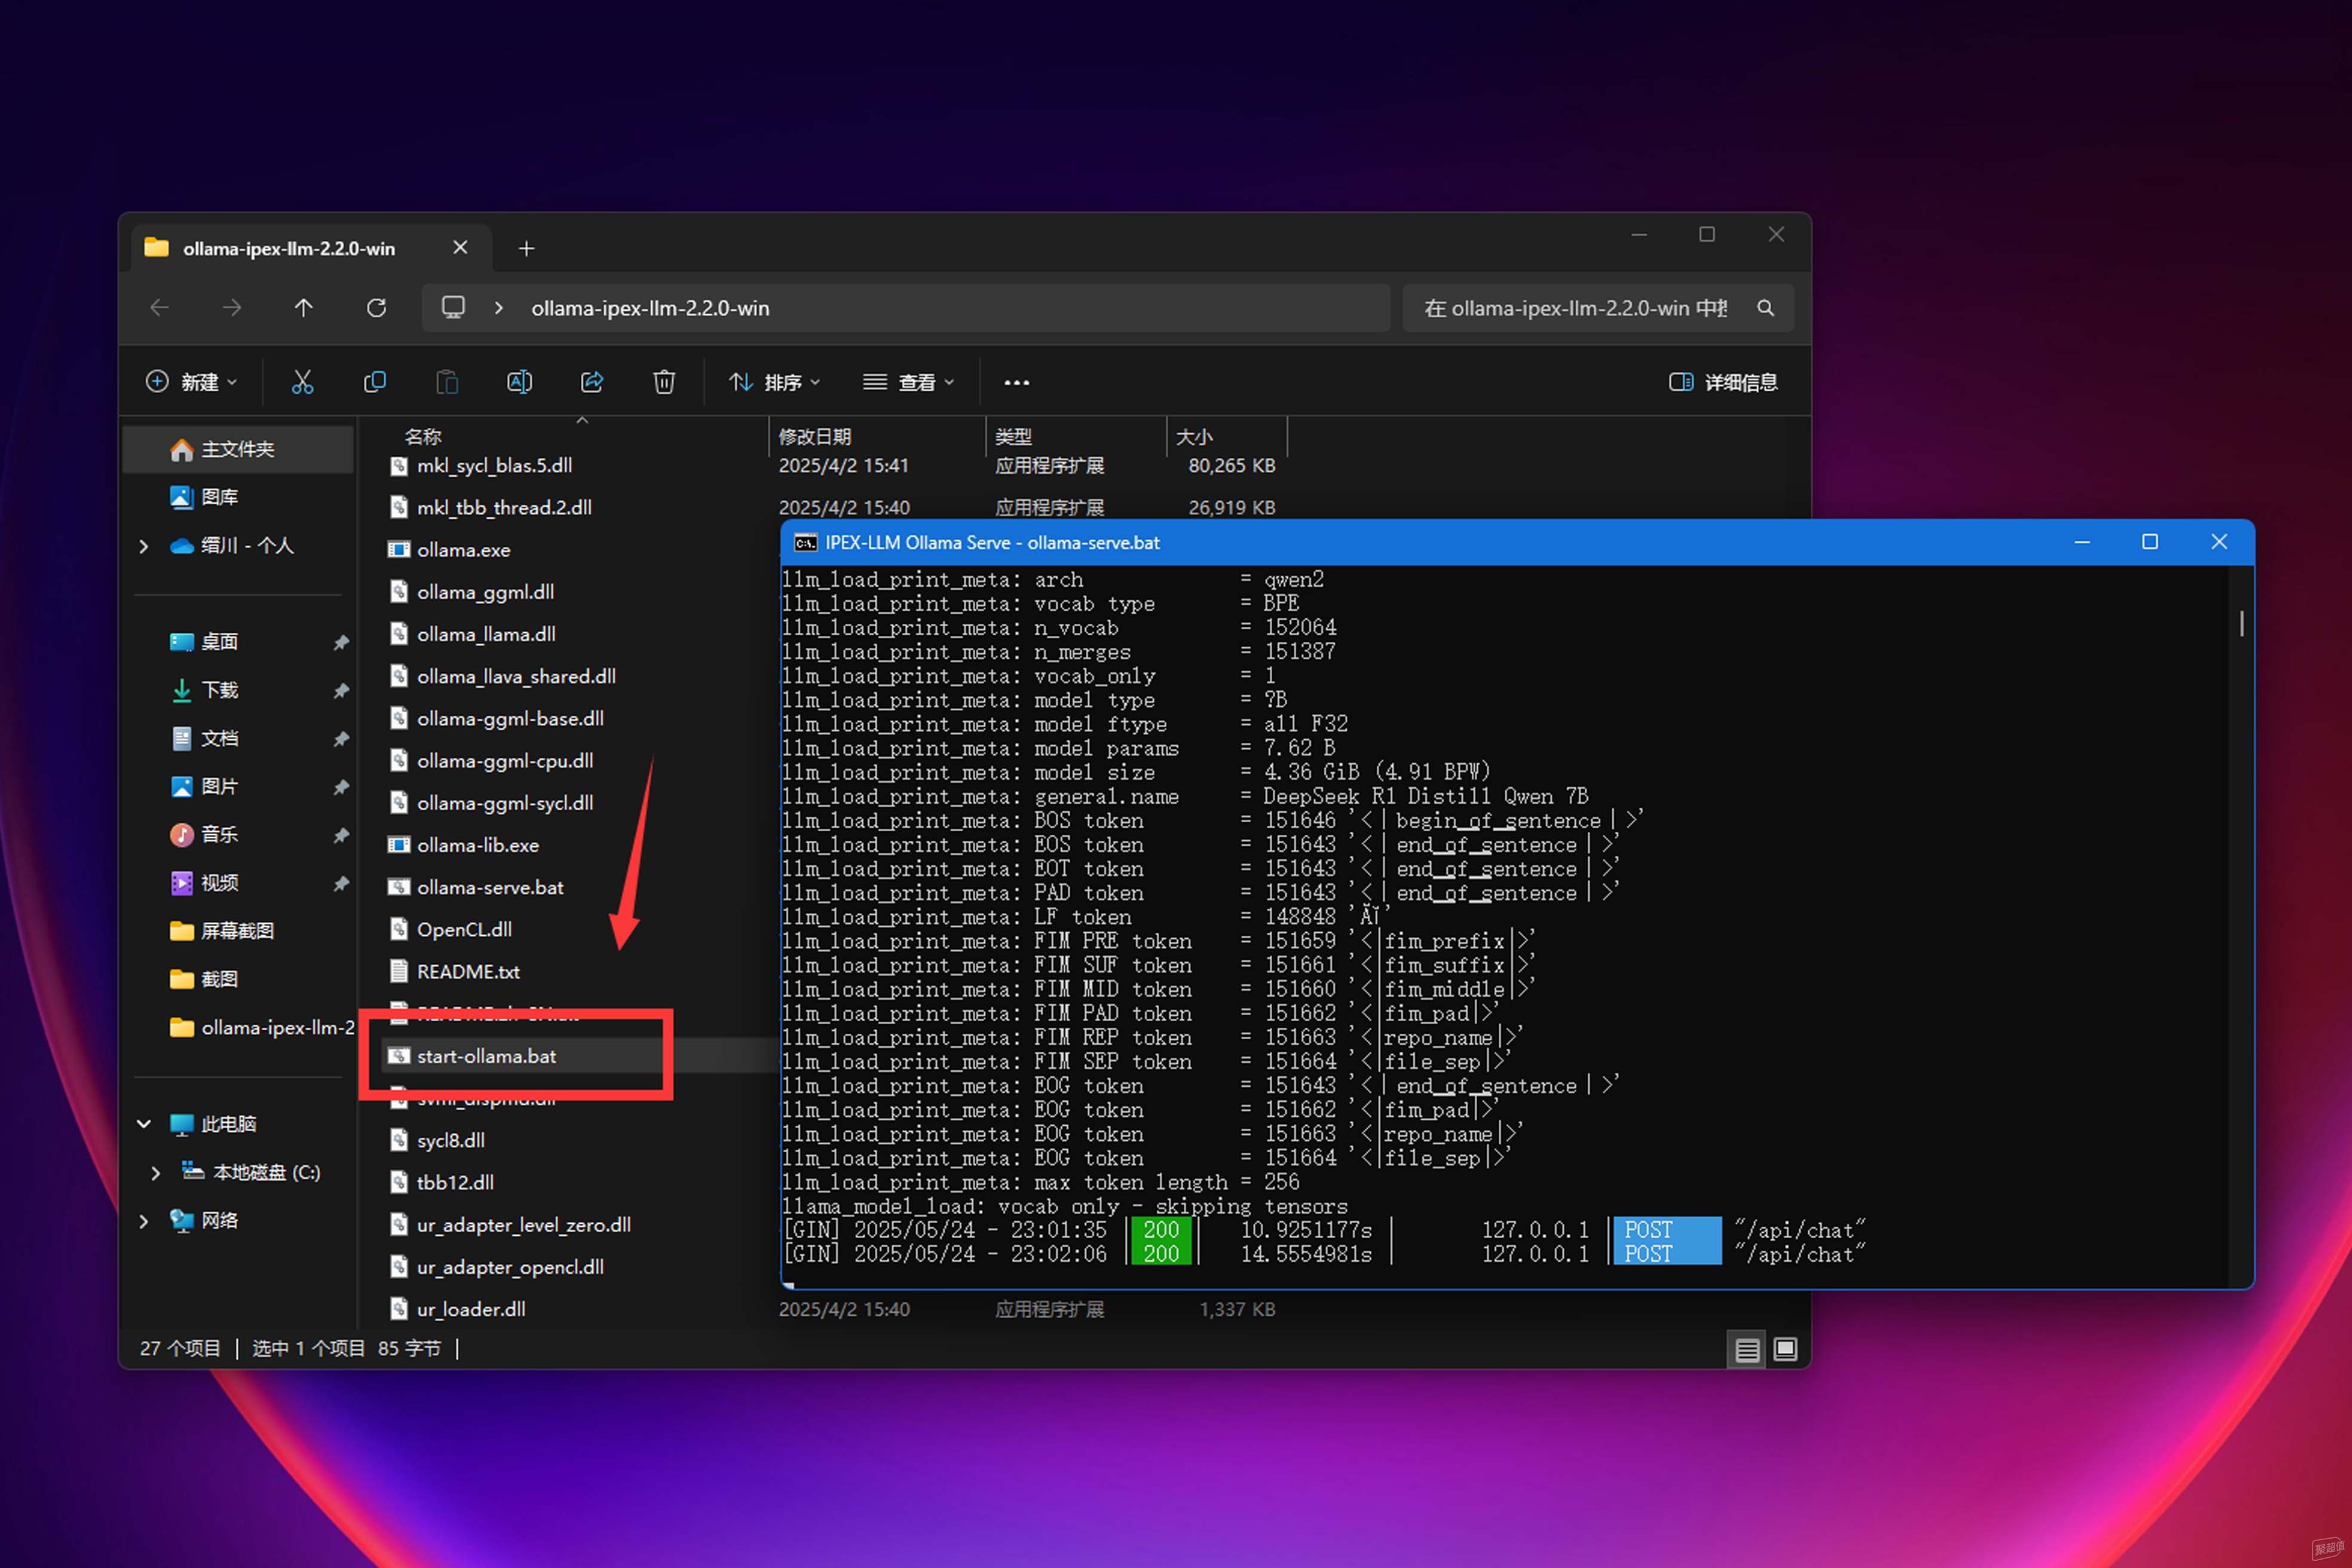The height and width of the screenshot is (1568, 2352).
Task: Switch to details list view icon
Action: (x=1747, y=1350)
